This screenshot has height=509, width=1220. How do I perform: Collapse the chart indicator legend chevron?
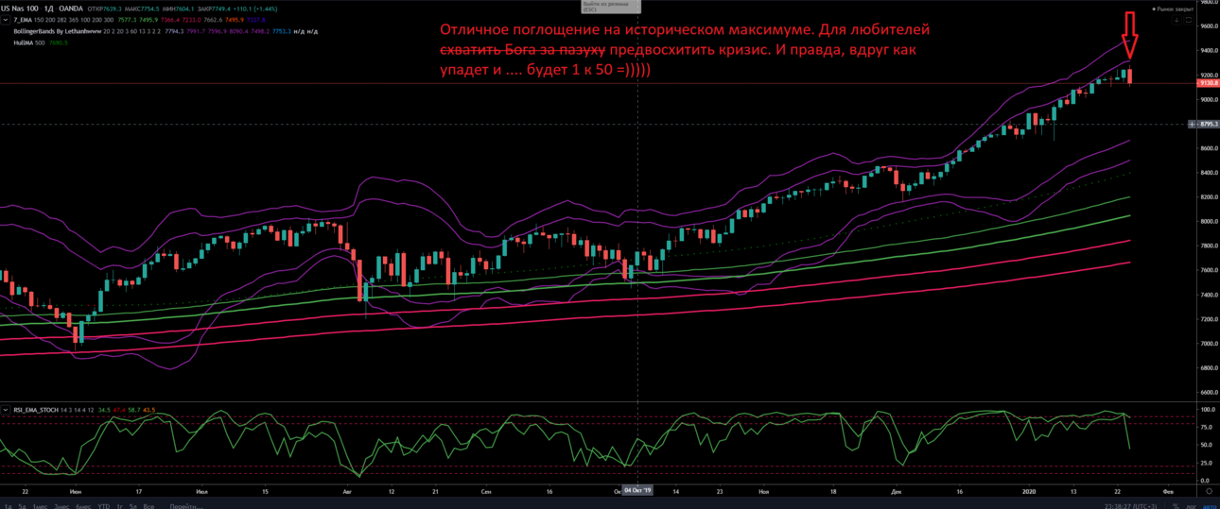[x=6, y=20]
